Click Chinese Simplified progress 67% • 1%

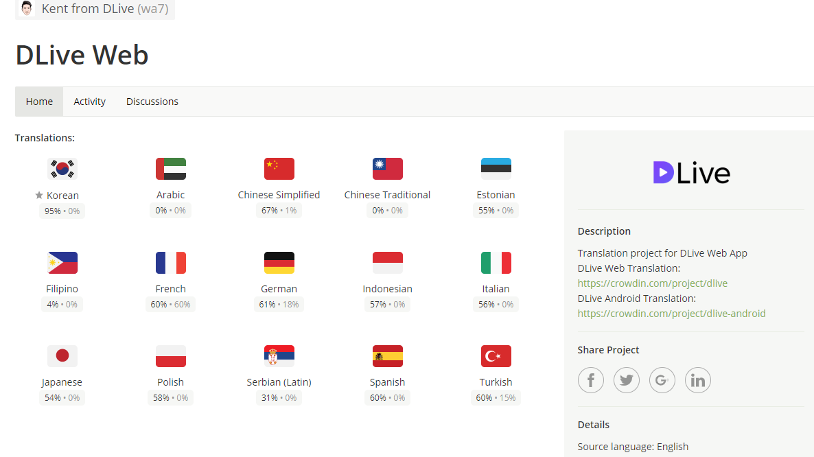tap(279, 211)
